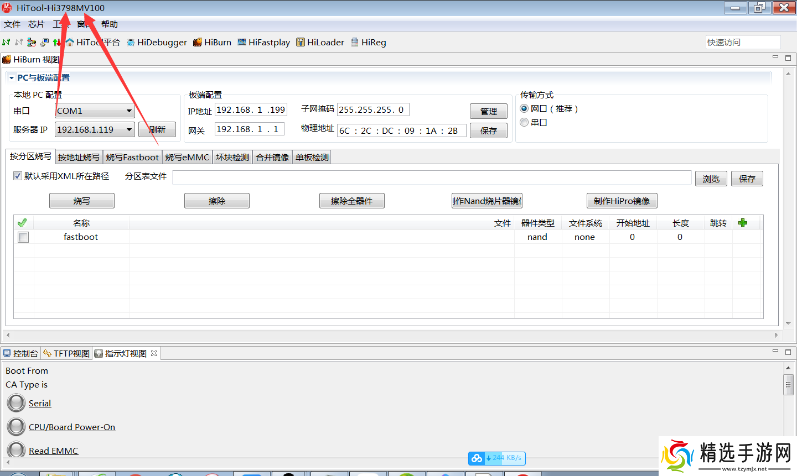
Task: Select the 网口 transmission radio button
Action: point(524,108)
